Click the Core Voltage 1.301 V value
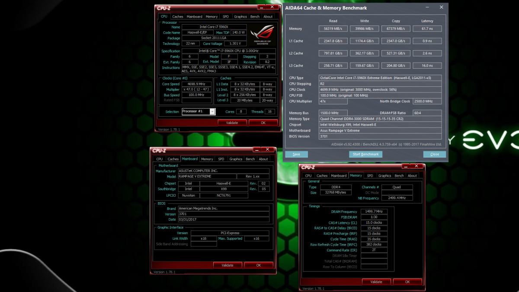Screen dimensions: 519x292 [236, 44]
